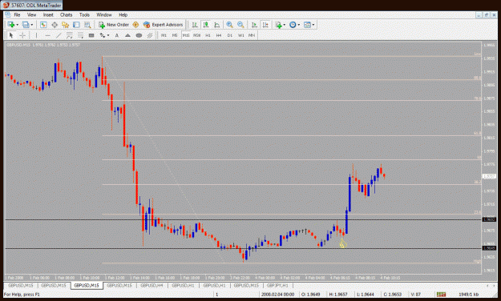The height and width of the screenshot is (301, 501).
Task: Draw a vertical line tool
Action: [36, 35]
